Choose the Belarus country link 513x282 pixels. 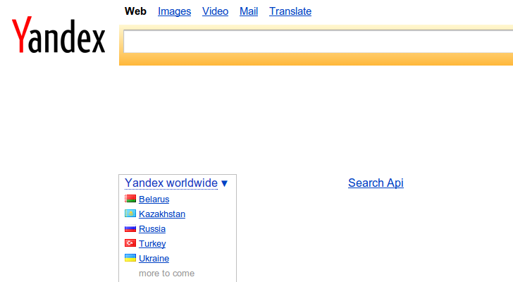tap(154, 200)
